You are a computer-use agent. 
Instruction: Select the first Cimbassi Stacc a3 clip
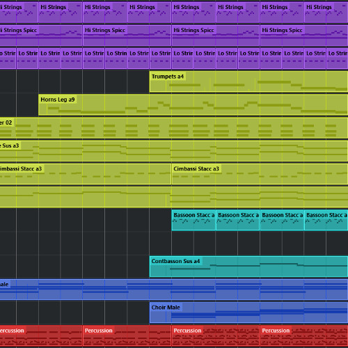[86, 174]
